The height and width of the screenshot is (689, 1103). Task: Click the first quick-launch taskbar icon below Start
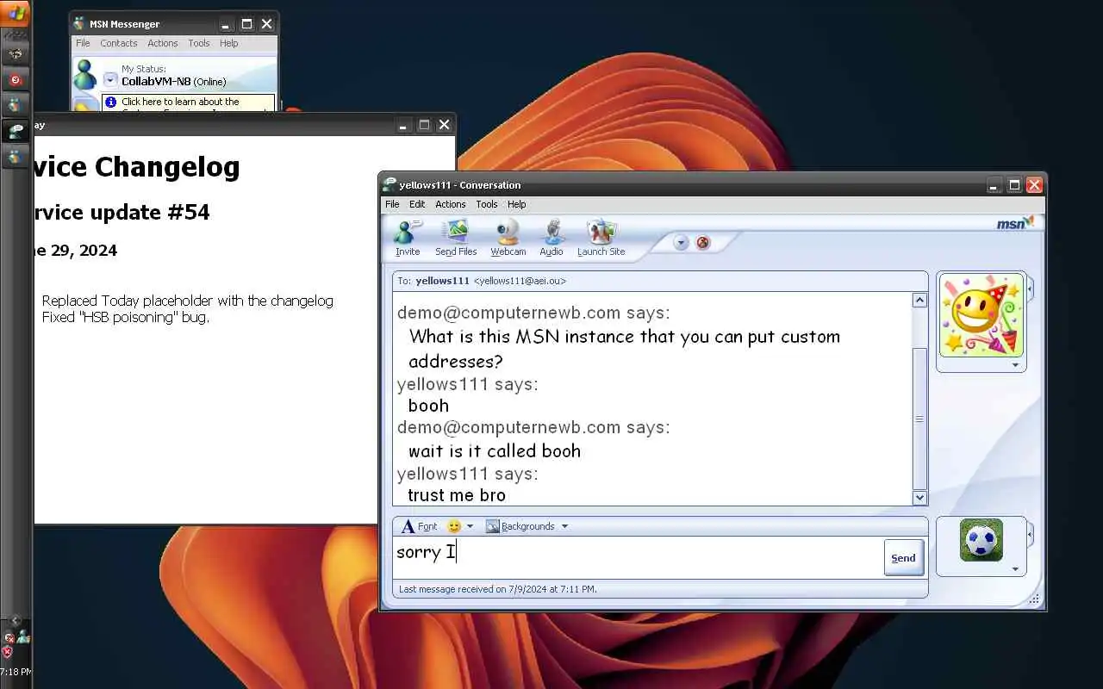coord(15,54)
